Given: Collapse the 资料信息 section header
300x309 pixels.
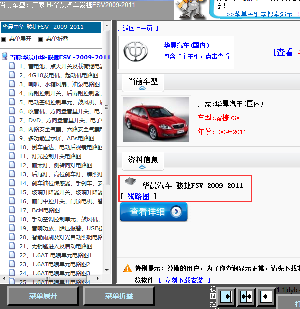Looking at the screenshot, I should tap(143, 161).
